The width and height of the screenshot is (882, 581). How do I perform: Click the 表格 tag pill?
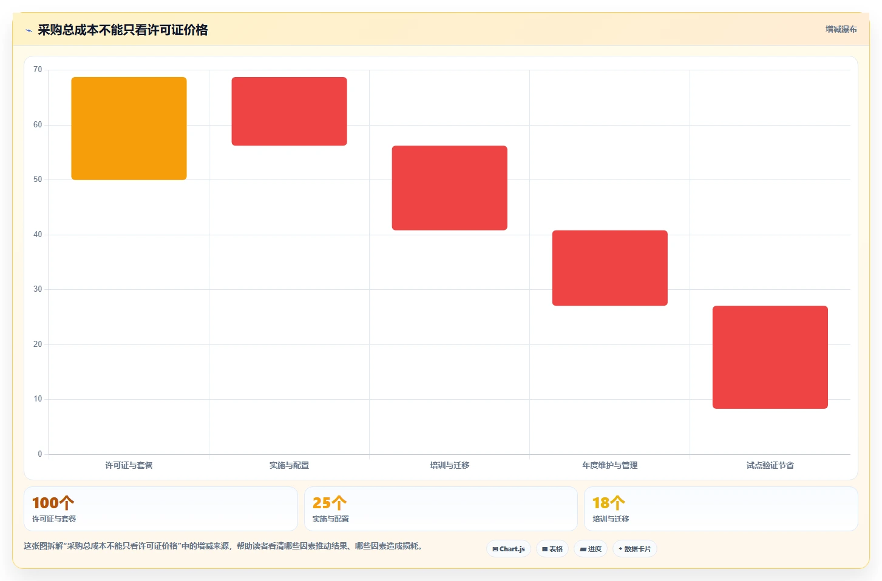(552, 549)
